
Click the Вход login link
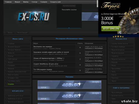tap(10, 33)
